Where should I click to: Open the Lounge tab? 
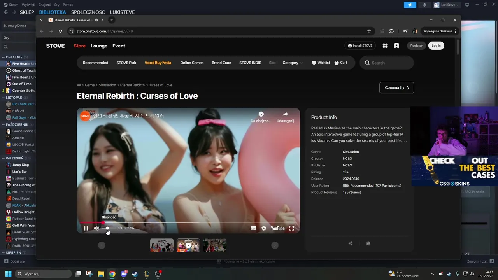(99, 45)
